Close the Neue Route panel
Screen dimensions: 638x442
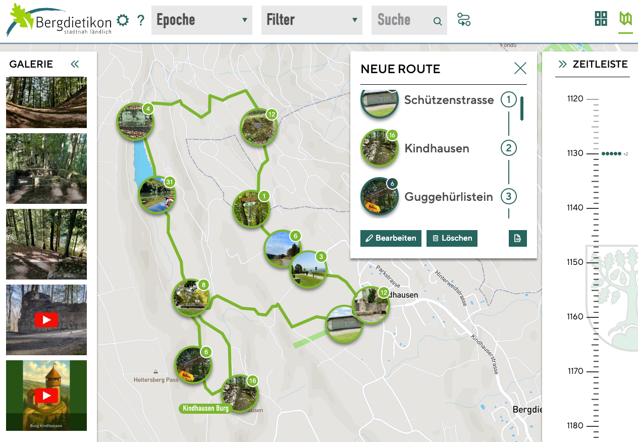click(x=520, y=68)
